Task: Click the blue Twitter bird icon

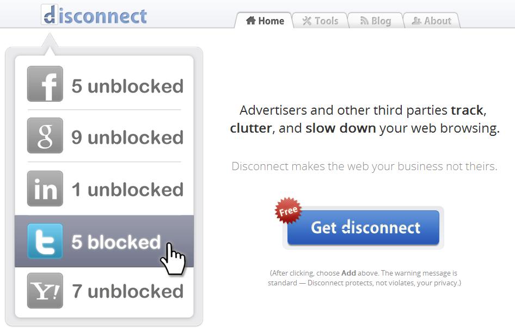Action: tap(45, 241)
